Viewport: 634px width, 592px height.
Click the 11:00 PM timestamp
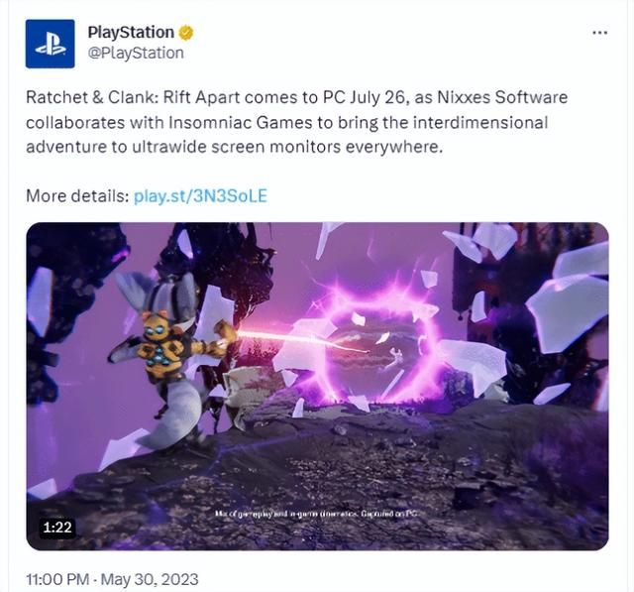[x=57, y=579]
